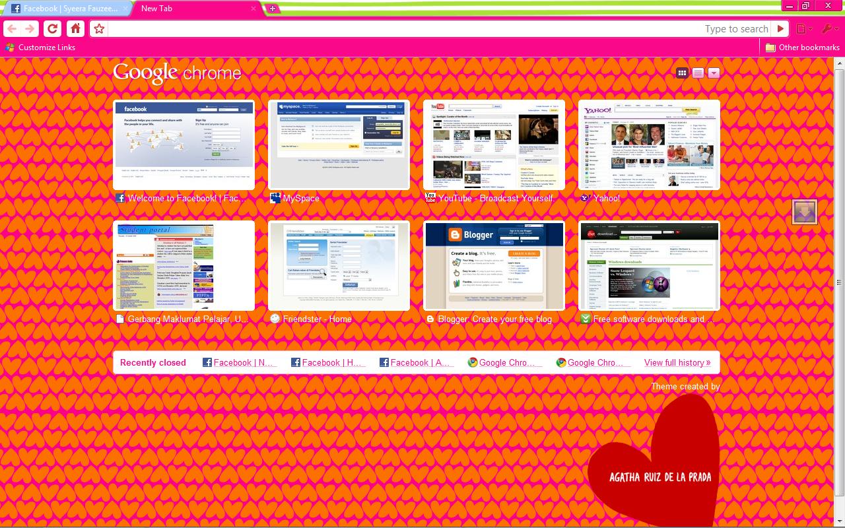845x528 pixels.
Task: Open the Blogger thumbnail
Action: [494, 265]
